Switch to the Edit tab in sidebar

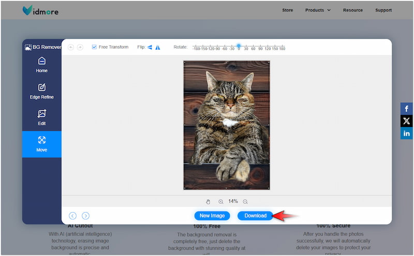[41, 118]
